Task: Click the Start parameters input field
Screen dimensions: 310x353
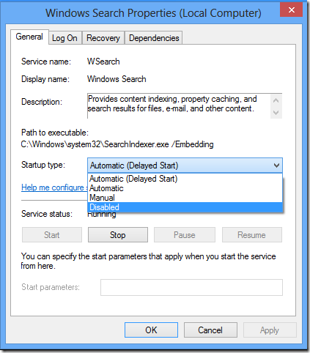Action: tap(191, 287)
